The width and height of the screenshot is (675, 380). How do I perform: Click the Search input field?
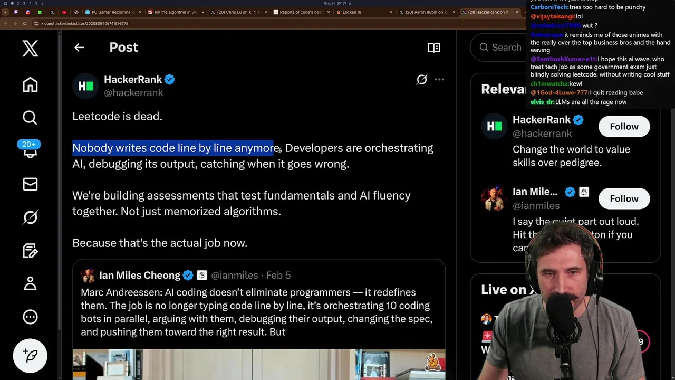[498, 47]
